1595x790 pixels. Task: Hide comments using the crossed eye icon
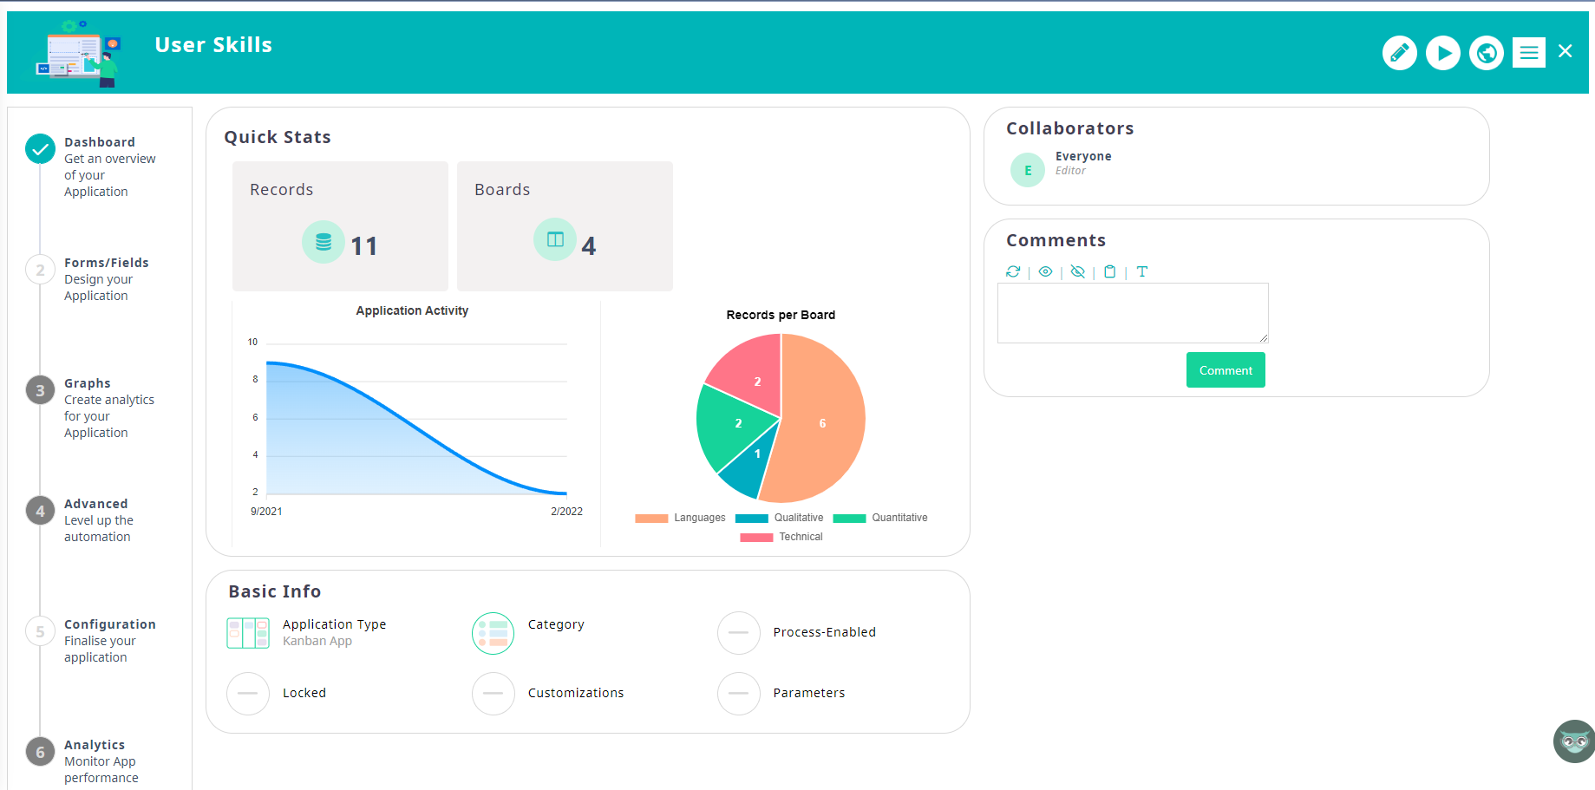click(x=1077, y=271)
